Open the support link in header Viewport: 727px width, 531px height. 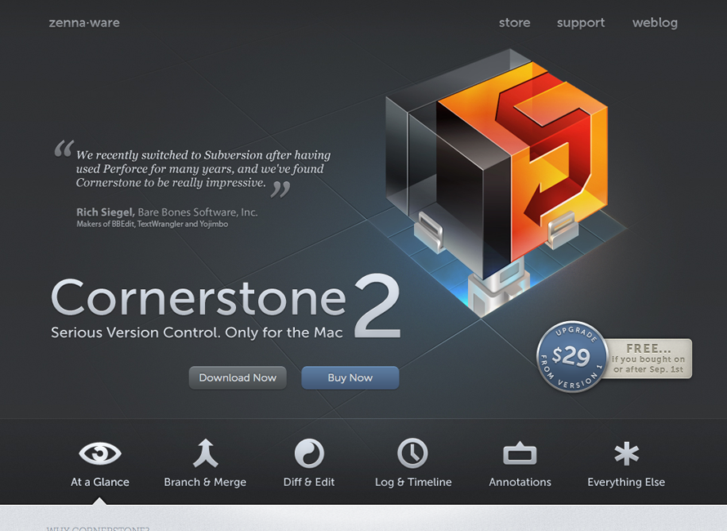click(x=581, y=23)
